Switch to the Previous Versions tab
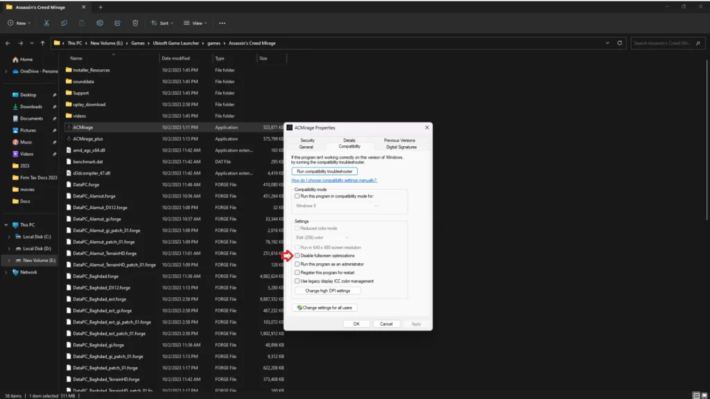The width and height of the screenshot is (710, 399). pyautogui.click(x=399, y=140)
